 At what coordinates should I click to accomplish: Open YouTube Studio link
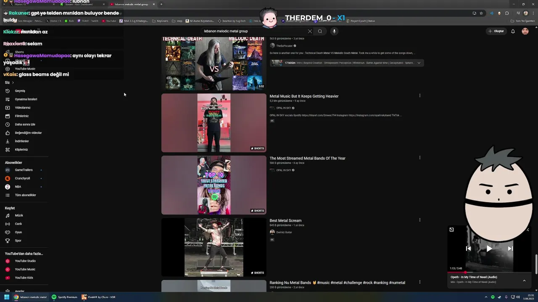point(25,261)
